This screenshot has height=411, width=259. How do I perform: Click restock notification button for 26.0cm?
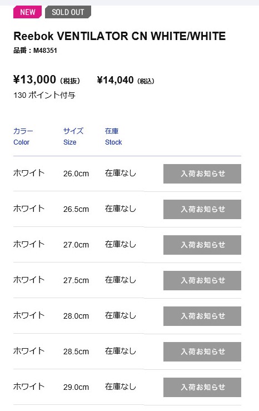[202, 174]
